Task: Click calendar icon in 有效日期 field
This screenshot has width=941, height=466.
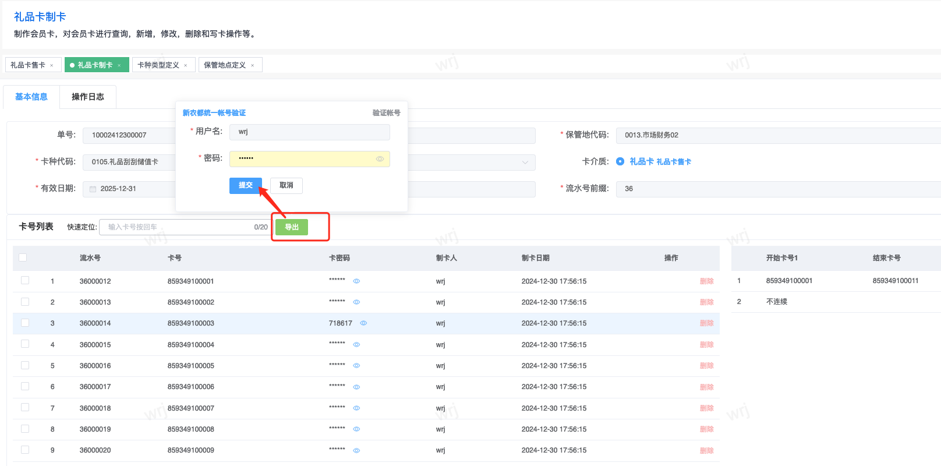Action: [93, 189]
